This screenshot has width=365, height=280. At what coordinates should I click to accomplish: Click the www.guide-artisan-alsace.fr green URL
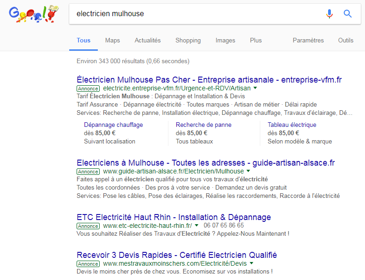[174, 171]
